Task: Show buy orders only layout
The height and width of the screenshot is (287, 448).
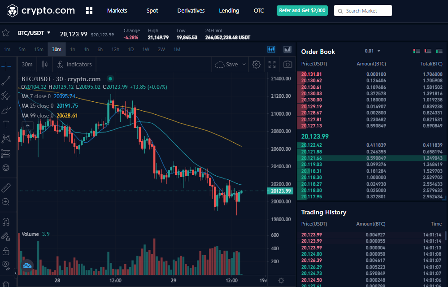Action: (x=439, y=51)
